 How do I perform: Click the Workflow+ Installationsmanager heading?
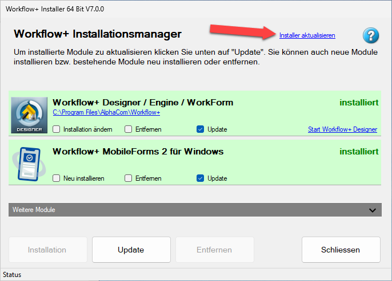[98, 34]
